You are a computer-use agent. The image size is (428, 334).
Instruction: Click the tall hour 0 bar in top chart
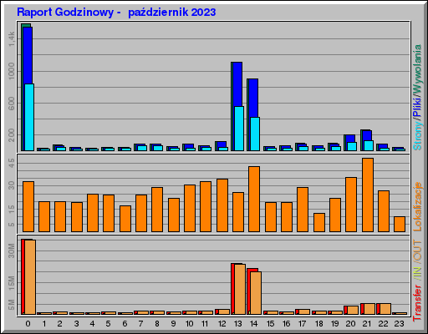(28, 88)
